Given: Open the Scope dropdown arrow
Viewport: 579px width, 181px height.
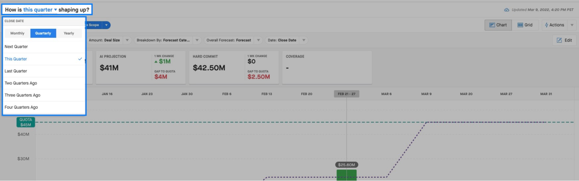Looking at the screenshot, I should (x=106, y=25).
